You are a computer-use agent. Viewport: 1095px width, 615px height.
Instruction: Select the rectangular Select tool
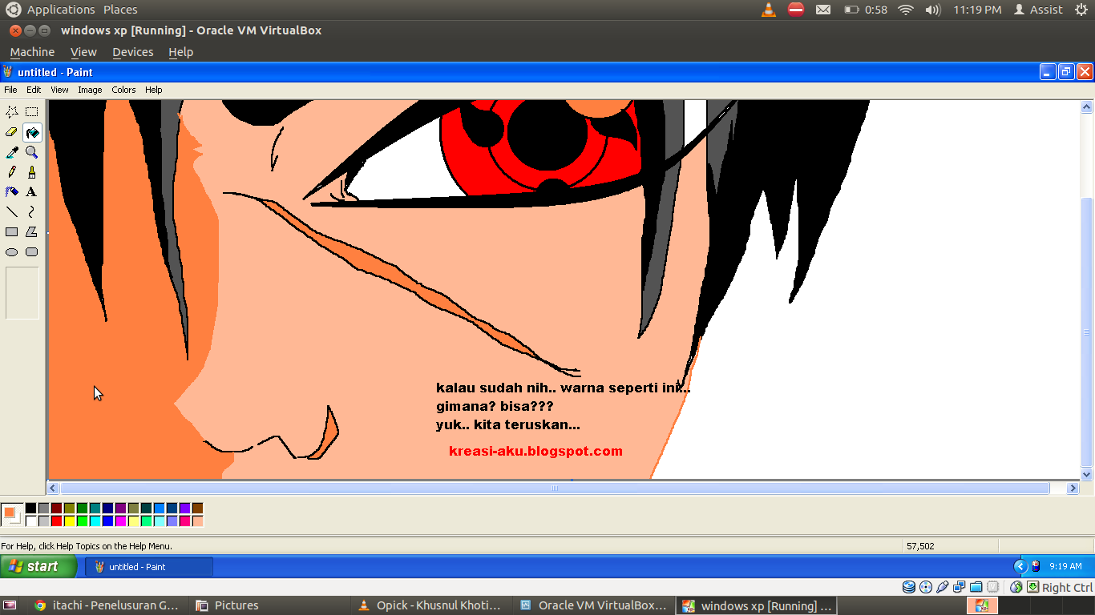coord(32,112)
